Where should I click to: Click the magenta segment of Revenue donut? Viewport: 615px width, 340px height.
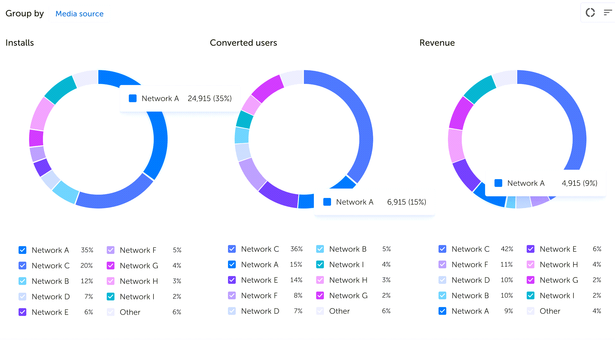[461, 114]
